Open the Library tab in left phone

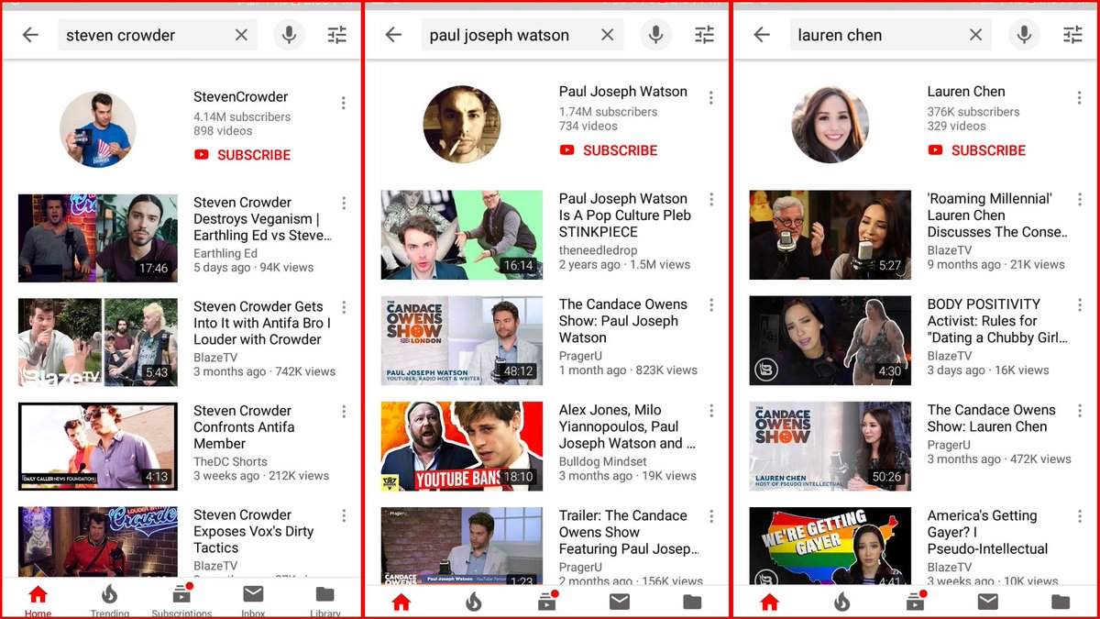tap(325, 601)
